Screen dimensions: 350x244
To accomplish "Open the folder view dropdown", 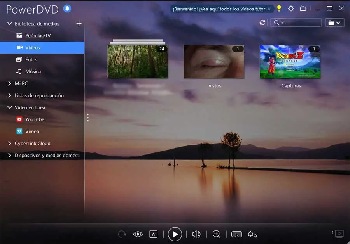I will point(334,23).
